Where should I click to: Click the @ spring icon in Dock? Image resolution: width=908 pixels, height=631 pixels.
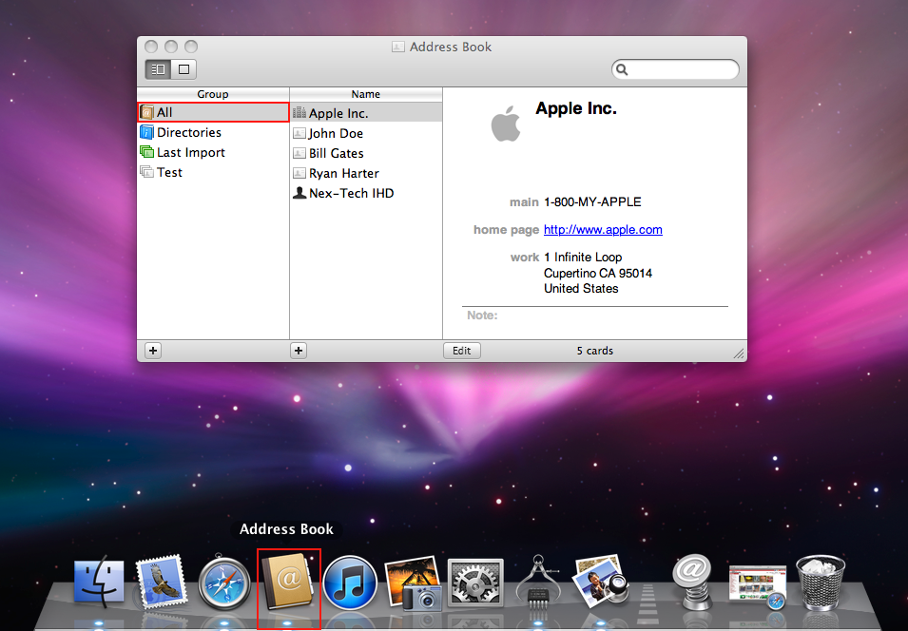(x=692, y=582)
